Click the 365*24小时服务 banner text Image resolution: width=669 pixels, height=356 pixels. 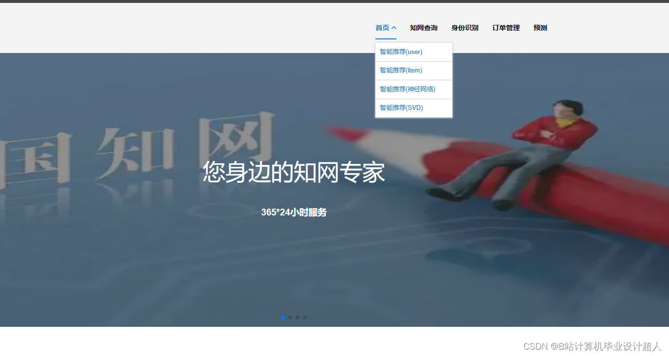[x=294, y=212]
